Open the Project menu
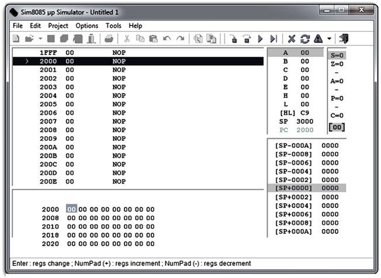The image size is (381, 278). [x=58, y=26]
